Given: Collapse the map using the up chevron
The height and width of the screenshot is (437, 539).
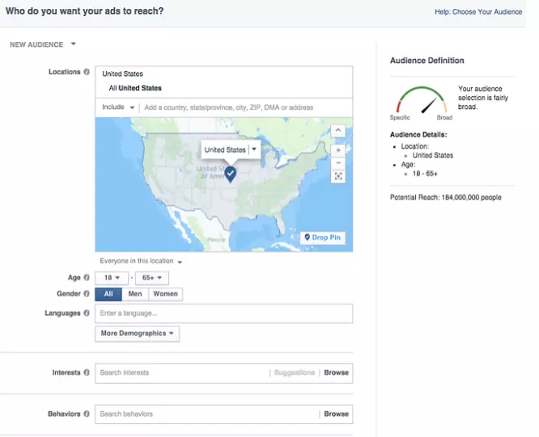Looking at the screenshot, I should [x=337, y=130].
